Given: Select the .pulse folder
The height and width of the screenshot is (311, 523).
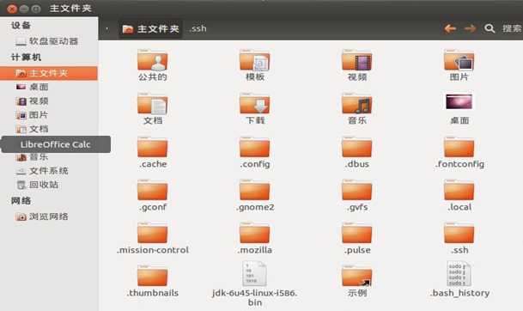Looking at the screenshot, I should point(357,238).
